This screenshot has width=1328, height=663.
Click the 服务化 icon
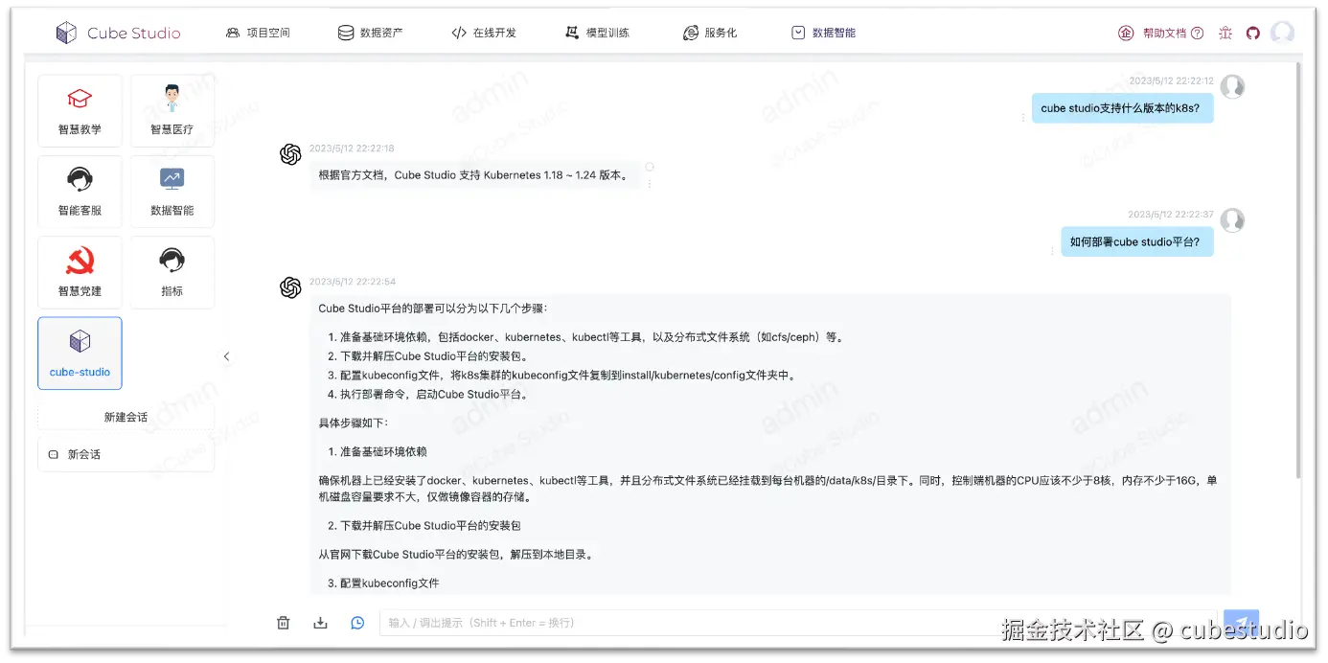(691, 33)
